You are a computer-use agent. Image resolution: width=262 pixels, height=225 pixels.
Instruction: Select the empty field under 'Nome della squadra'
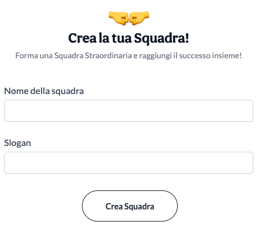129,111
